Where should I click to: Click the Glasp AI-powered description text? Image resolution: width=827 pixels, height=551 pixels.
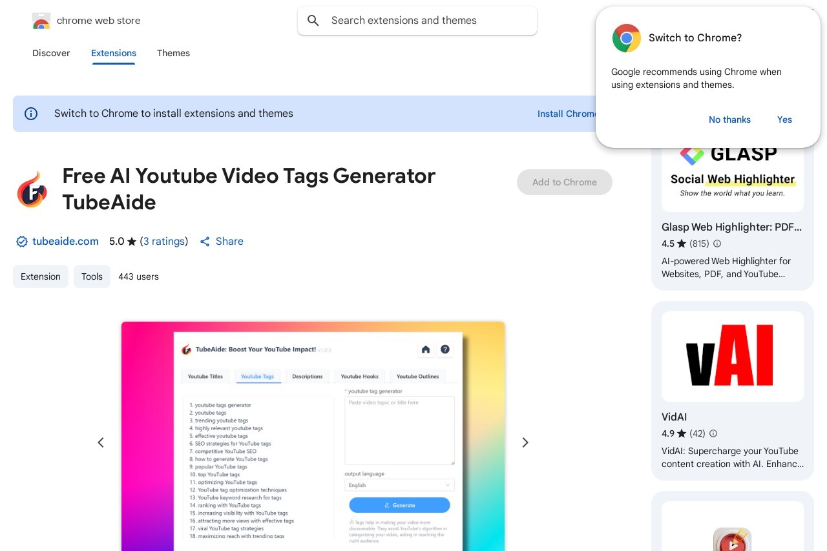click(x=726, y=267)
